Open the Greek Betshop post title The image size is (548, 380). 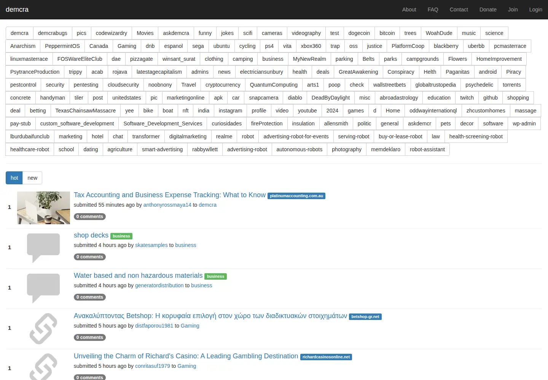point(210,316)
